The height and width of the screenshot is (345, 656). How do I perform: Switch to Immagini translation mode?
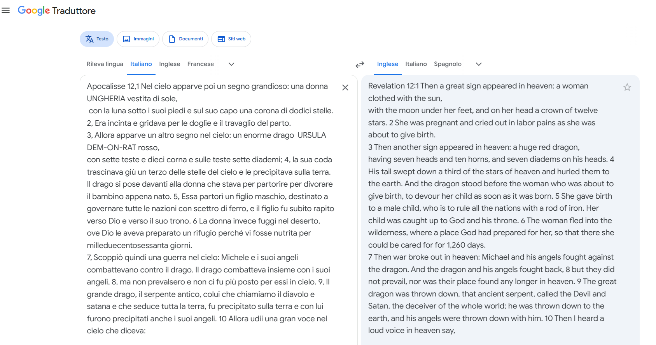click(x=138, y=39)
